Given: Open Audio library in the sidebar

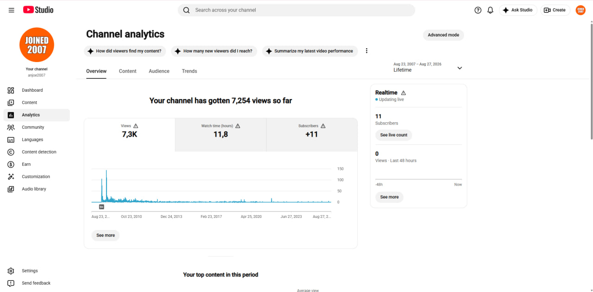Looking at the screenshot, I should [x=37, y=189].
